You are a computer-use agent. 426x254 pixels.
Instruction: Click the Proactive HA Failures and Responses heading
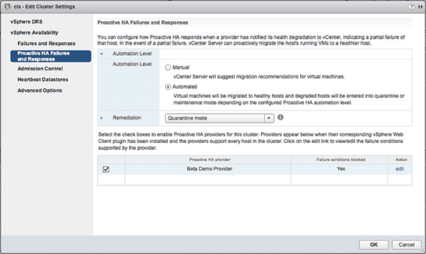click(142, 23)
